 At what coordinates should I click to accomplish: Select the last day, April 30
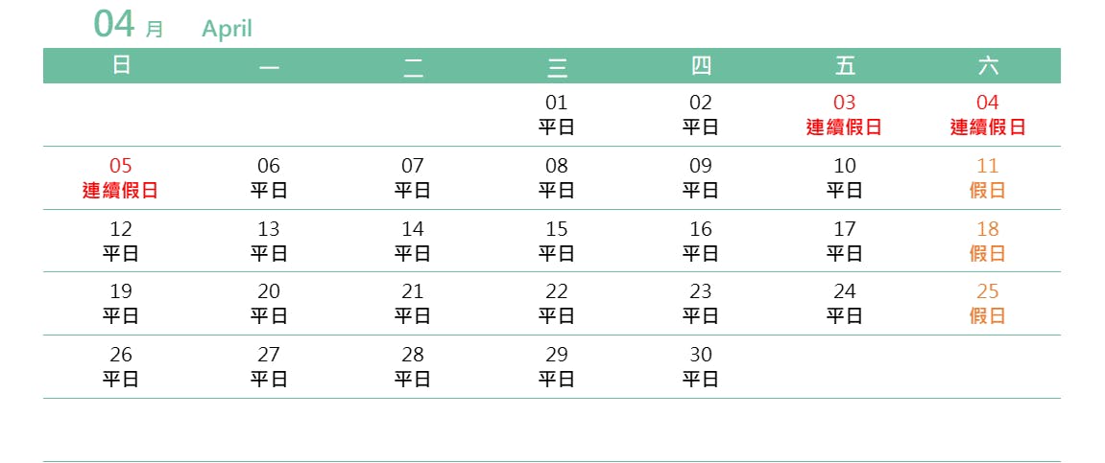coord(701,366)
